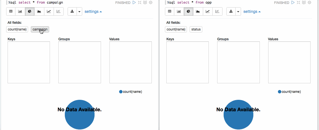
Task: Click Keys box in opp paragraph
Action: point(187,62)
